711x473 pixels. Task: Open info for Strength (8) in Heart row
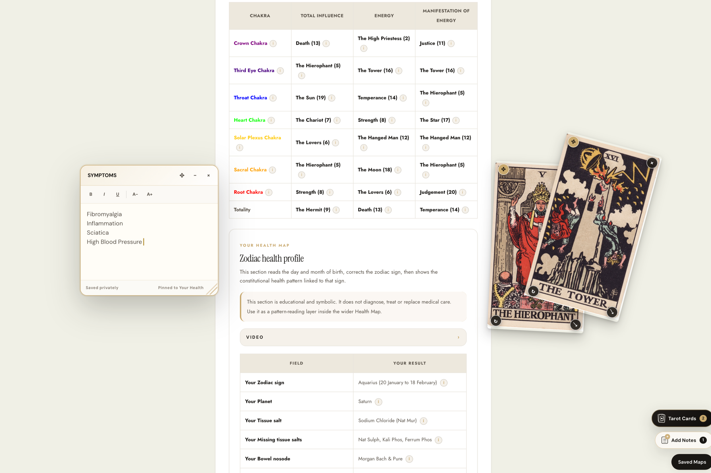(392, 120)
